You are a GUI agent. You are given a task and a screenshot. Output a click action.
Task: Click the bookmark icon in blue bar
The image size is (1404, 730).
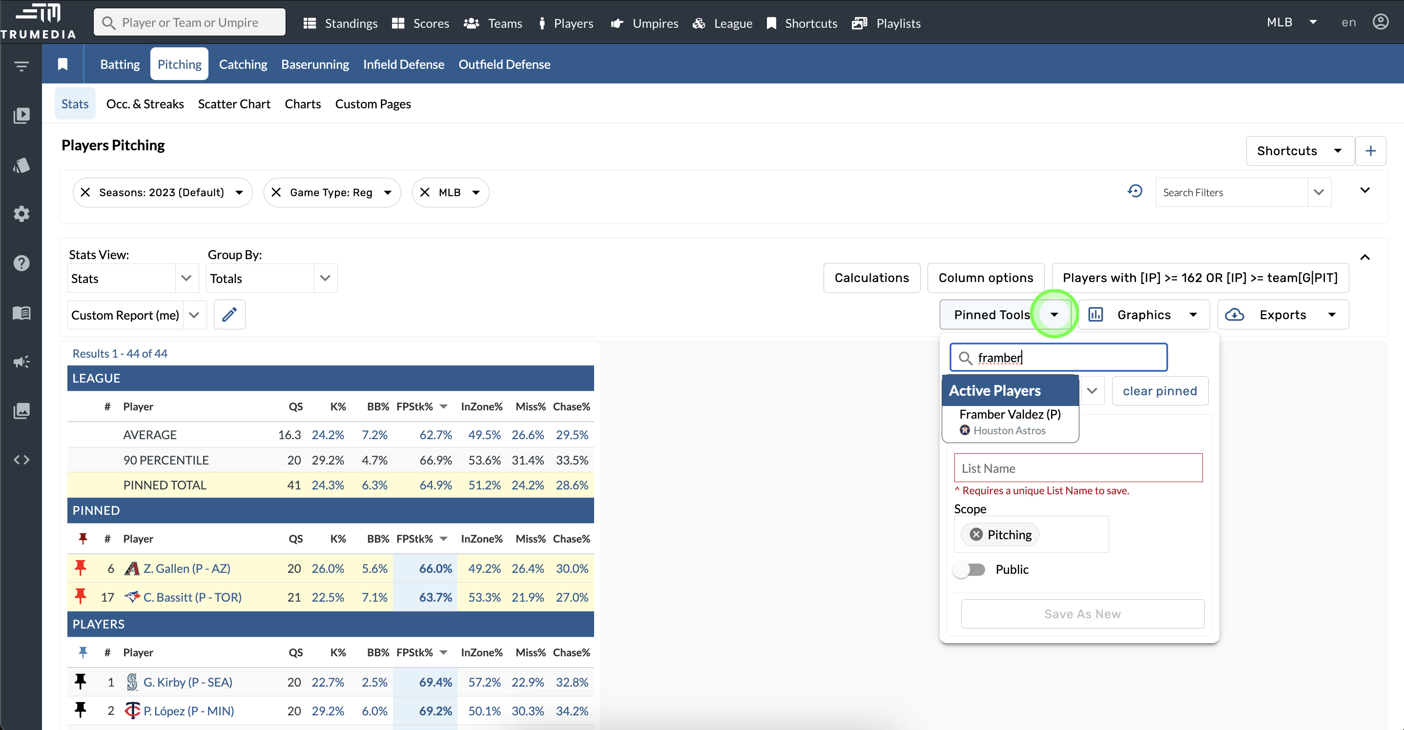tap(62, 64)
